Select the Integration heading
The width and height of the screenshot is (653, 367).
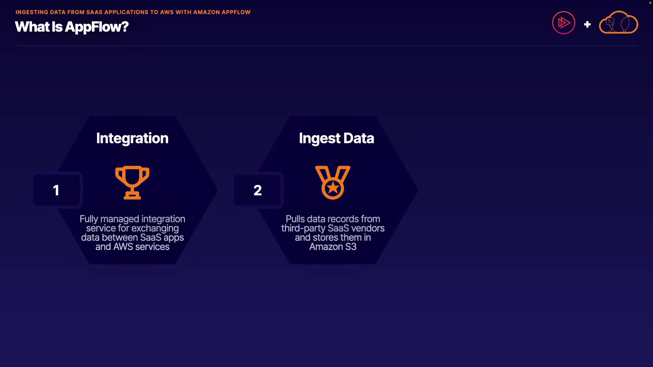132,138
